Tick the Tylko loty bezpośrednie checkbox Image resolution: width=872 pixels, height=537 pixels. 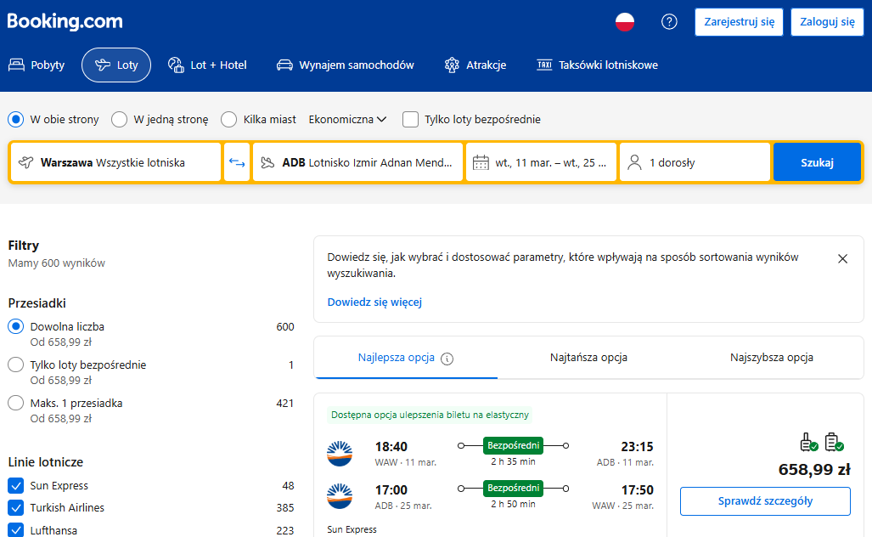click(410, 119)
